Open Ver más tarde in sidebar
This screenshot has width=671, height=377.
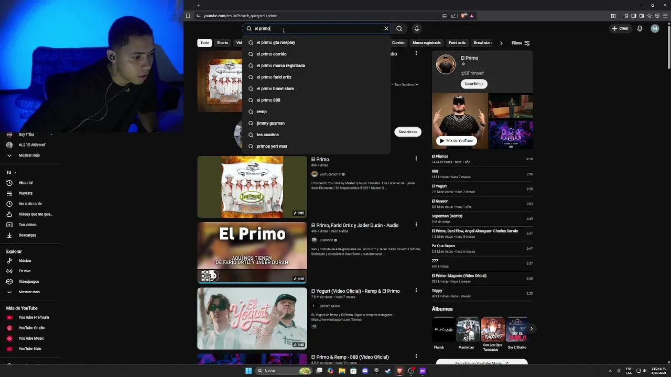(30, 204)
